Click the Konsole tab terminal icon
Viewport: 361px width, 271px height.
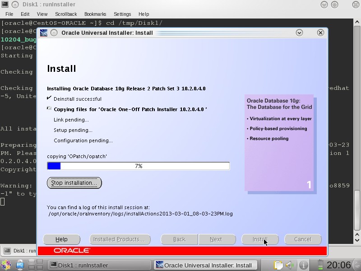click(x=7, y=251)
